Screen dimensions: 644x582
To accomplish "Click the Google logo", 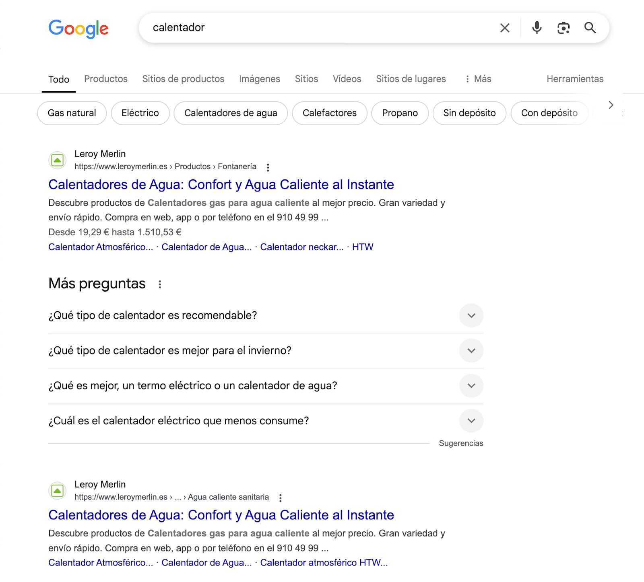I will 78,28.
